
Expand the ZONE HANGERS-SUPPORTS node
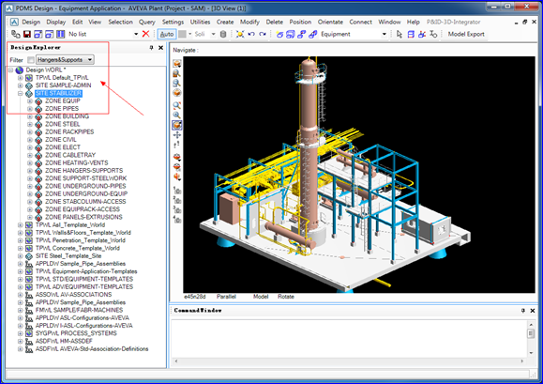[30, 171]
